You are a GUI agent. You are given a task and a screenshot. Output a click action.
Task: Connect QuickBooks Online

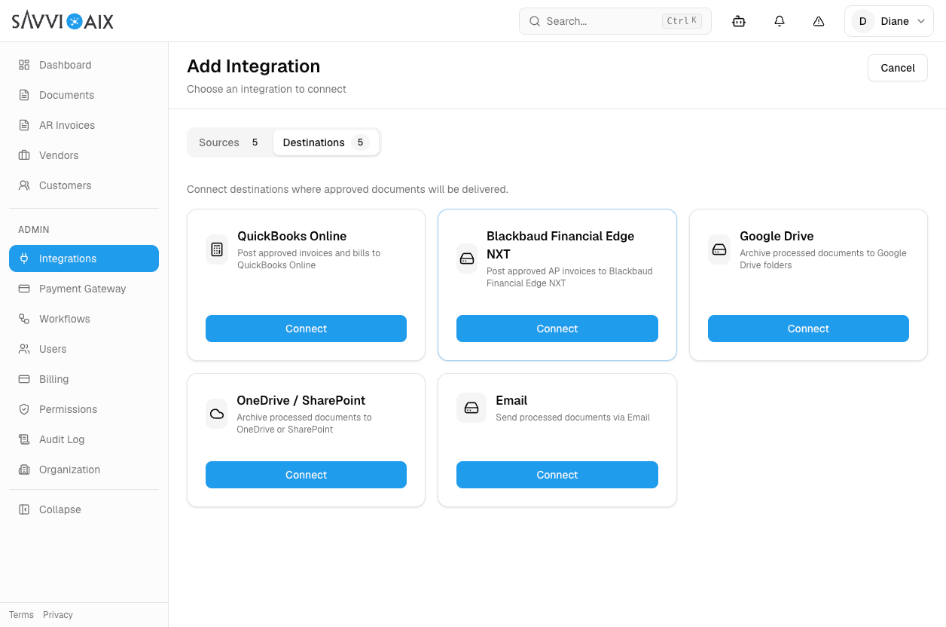coord(306,329)
